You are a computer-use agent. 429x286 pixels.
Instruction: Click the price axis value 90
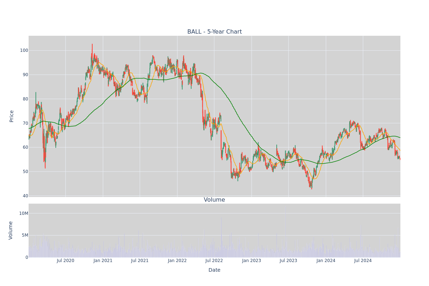pos(25,75)
